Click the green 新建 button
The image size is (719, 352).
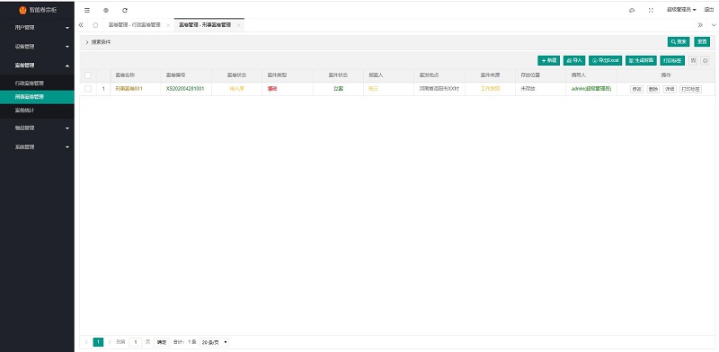pos(548,60)
